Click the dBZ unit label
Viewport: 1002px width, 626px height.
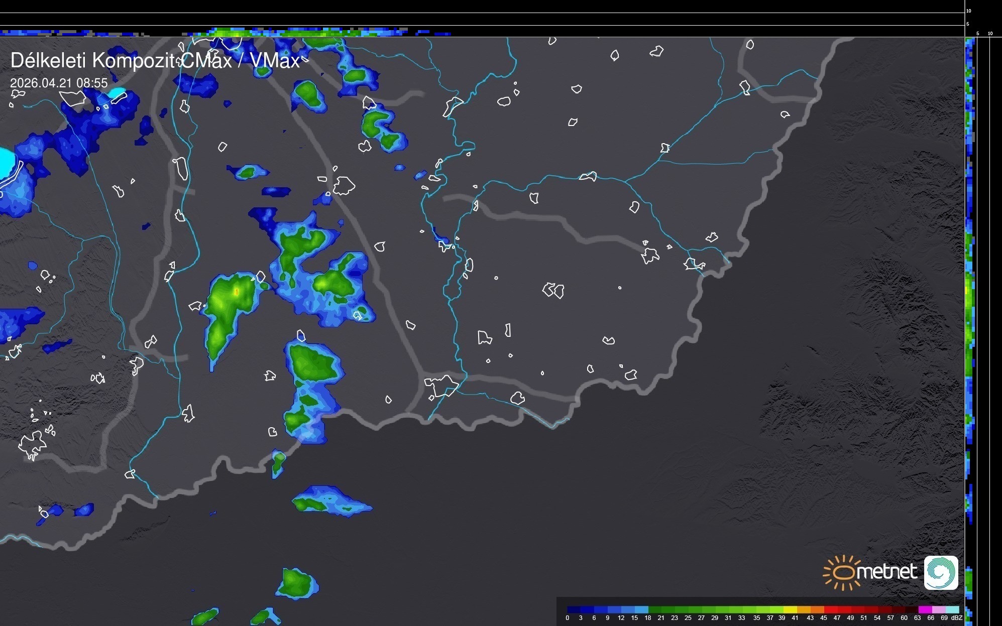[x=956, y=618]
